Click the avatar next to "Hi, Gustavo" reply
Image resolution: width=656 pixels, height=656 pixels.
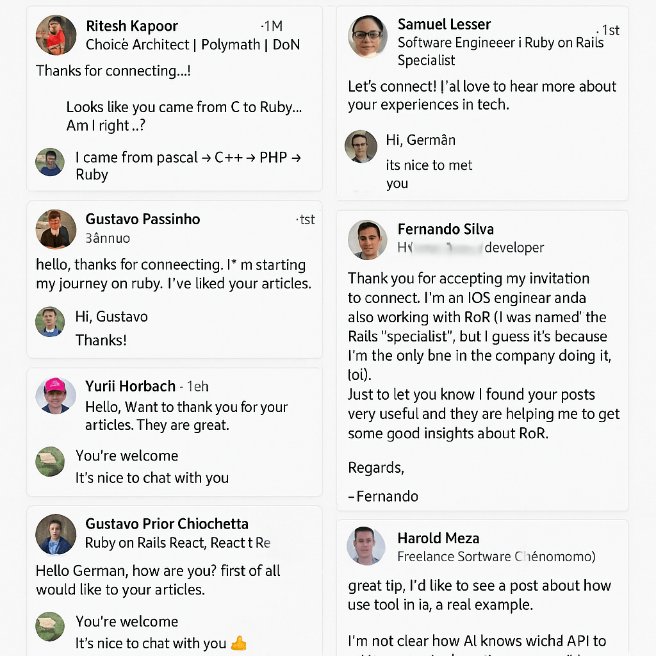(50, 322)
